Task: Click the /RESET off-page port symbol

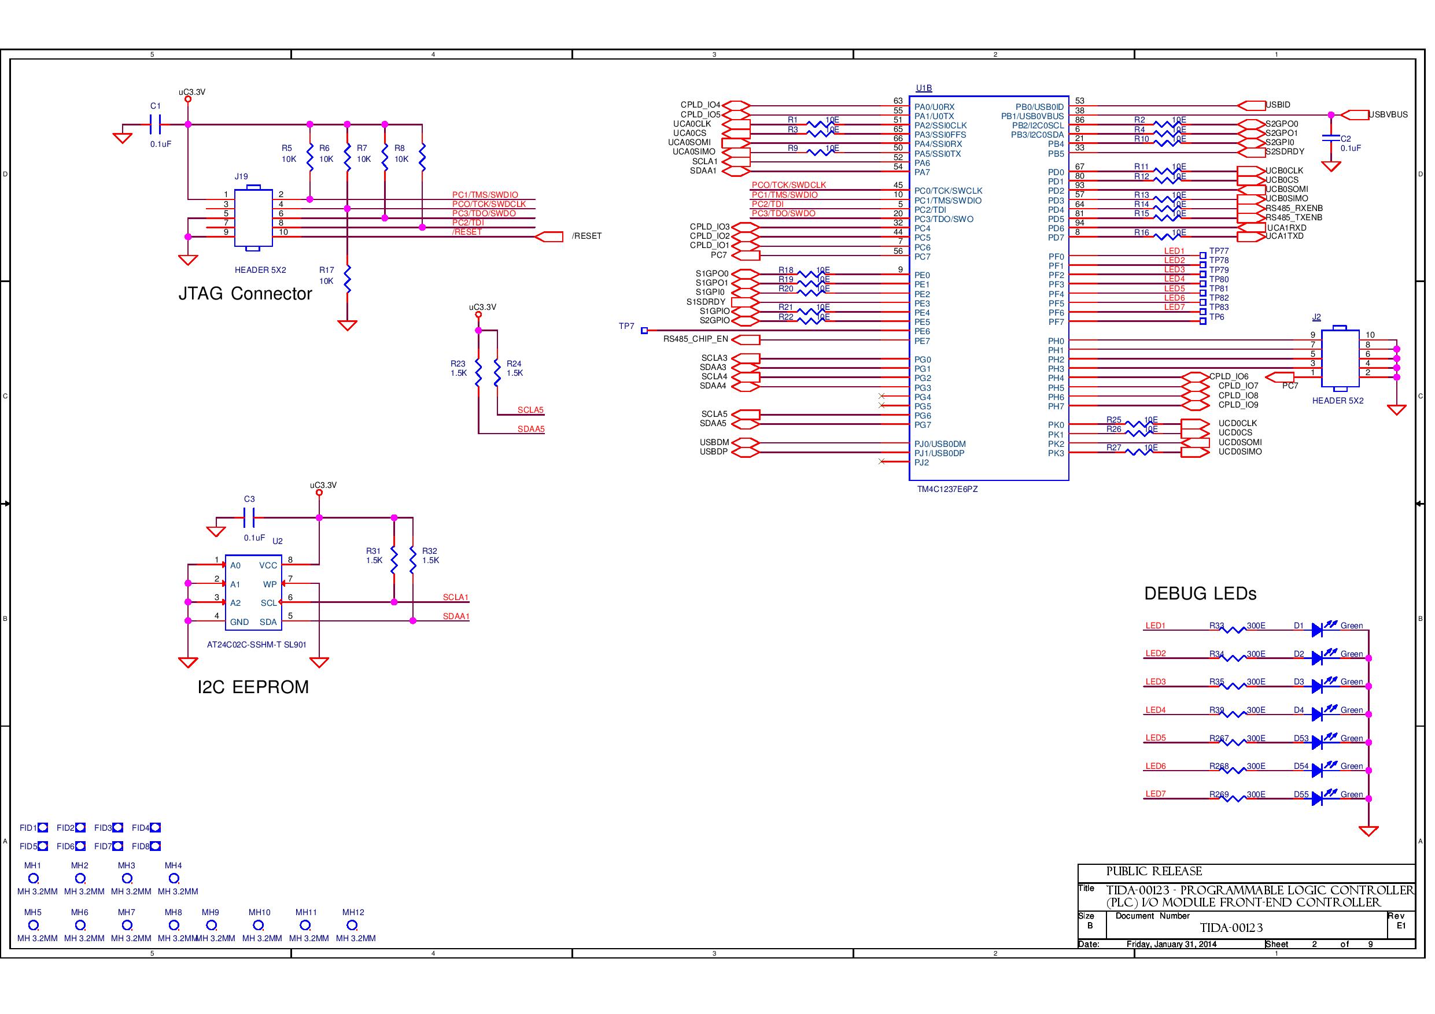Action: pyautogui.click(x=549, y=237)
